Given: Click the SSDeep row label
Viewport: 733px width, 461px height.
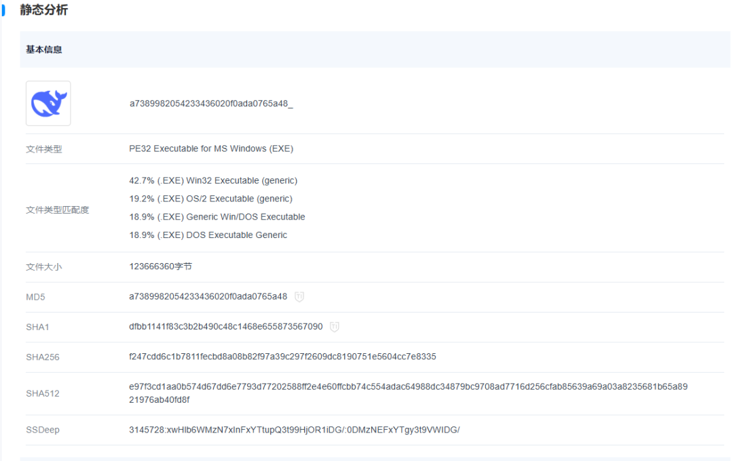Looking at the screenshot, I should coord(43,430).
